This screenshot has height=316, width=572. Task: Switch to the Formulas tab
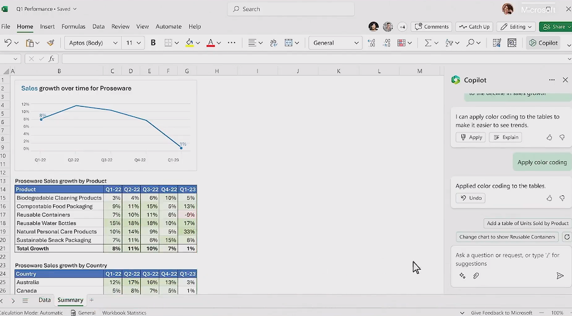[73, 27]
